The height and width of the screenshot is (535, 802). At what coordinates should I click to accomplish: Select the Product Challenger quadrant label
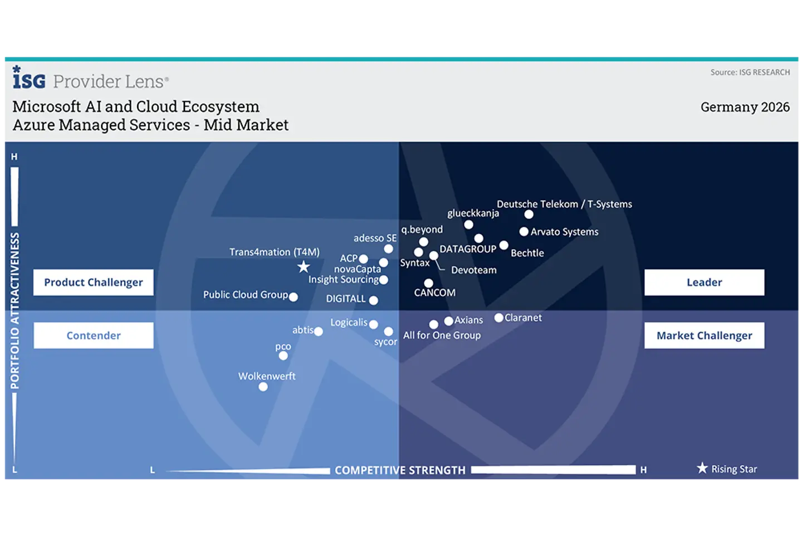click(94, 283)
